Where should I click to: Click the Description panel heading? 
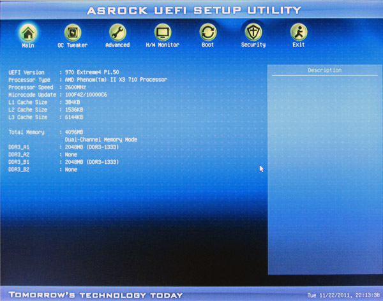325,71
